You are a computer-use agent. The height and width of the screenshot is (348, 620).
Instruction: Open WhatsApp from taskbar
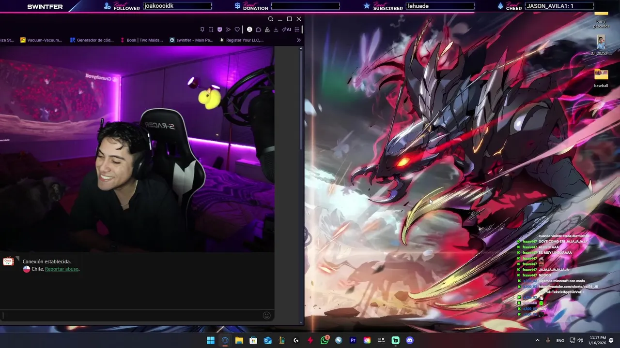[x=325, y=340]
